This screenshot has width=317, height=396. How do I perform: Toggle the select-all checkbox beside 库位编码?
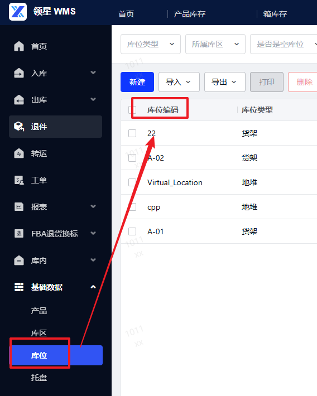click(132, 110)
